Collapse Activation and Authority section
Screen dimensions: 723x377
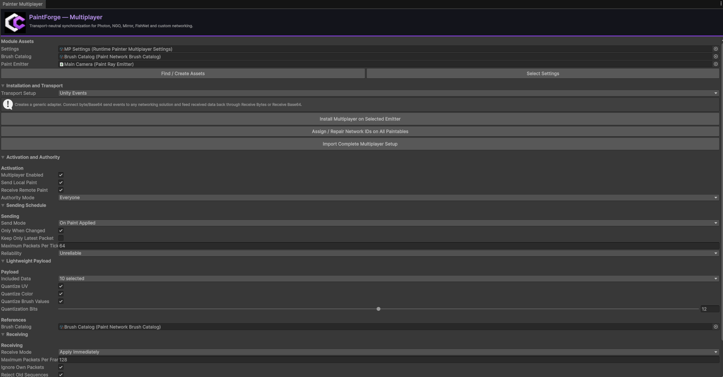[x=3, y=157]
